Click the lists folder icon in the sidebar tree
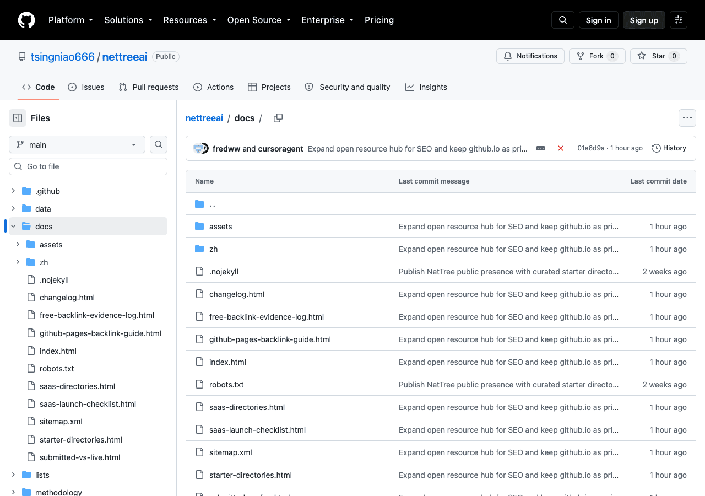 coord(26,475)
